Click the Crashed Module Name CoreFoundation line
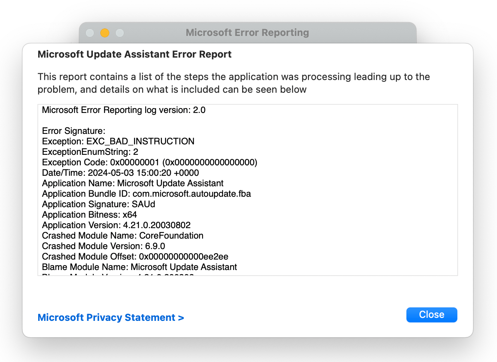The width and height of the screenshot is (497, 362). coord(122,236)
